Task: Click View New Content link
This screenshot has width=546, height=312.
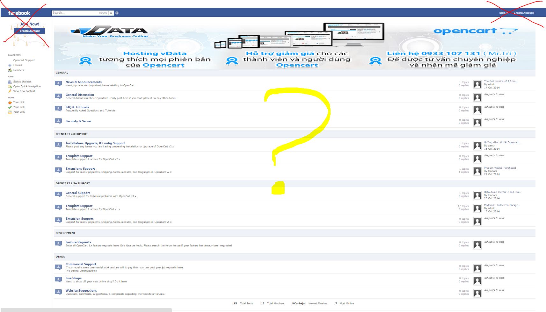Action: tap(24, 91)
